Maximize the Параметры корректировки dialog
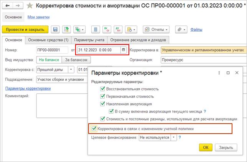The image size is (247, 162). click(x=228, y=73)
